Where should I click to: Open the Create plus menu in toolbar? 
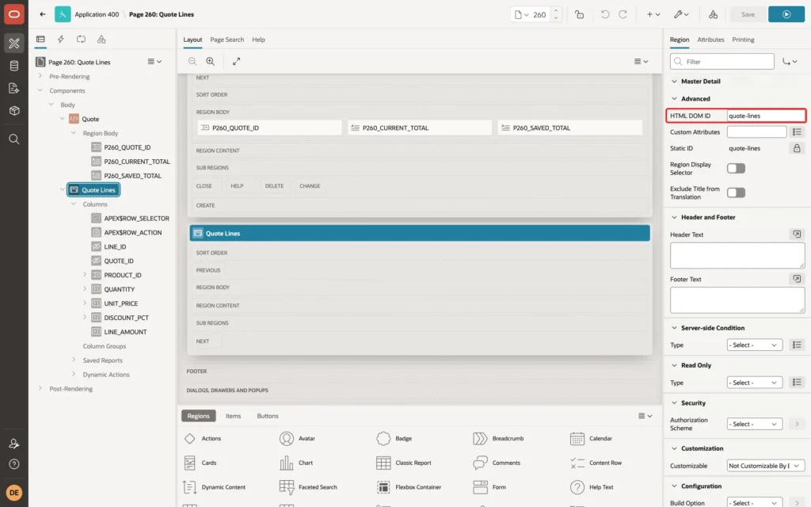coord(653,14)
